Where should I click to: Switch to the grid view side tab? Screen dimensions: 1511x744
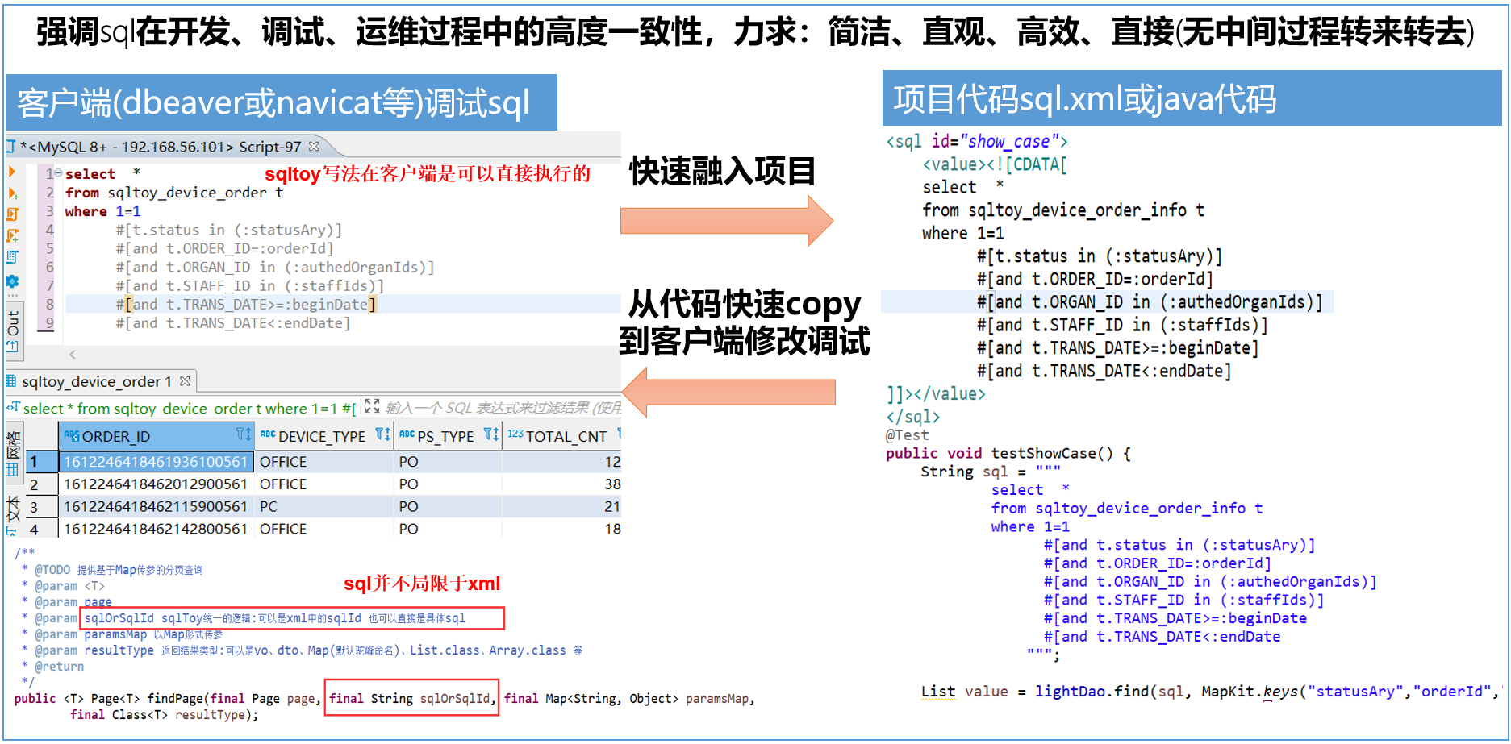[13, 454]
